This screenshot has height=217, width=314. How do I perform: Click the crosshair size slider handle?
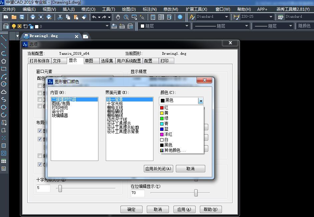60,188
